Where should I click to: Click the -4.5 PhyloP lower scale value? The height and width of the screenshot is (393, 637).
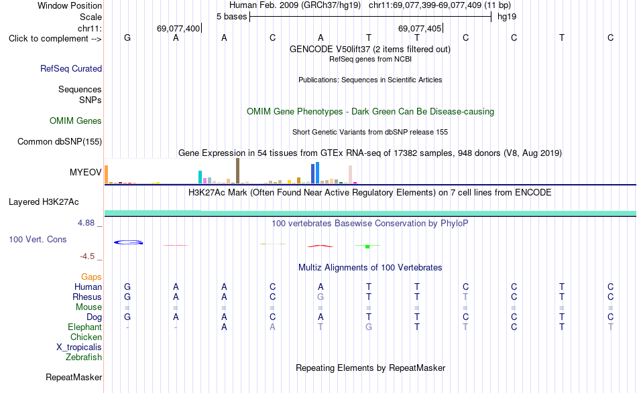pyautogui.click(x=87, y=256)
